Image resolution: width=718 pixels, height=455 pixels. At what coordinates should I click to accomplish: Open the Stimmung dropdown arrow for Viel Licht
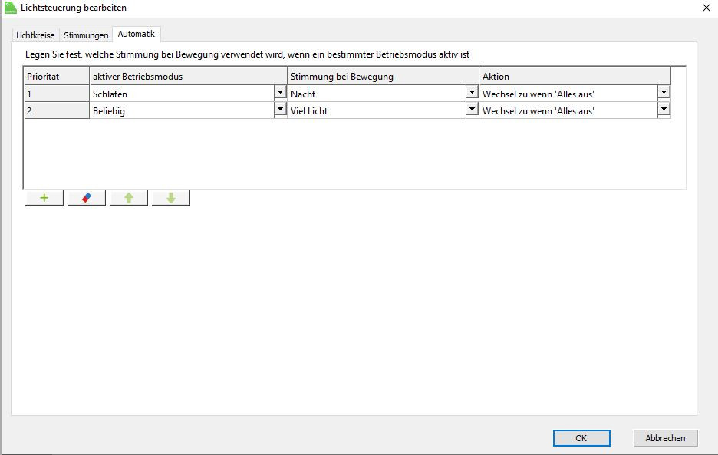pos(472,109)
